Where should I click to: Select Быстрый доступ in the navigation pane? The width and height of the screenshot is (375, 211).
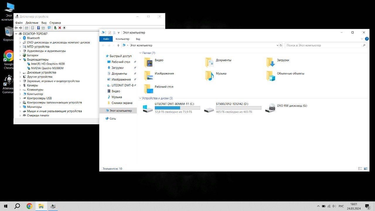[118, 56]
